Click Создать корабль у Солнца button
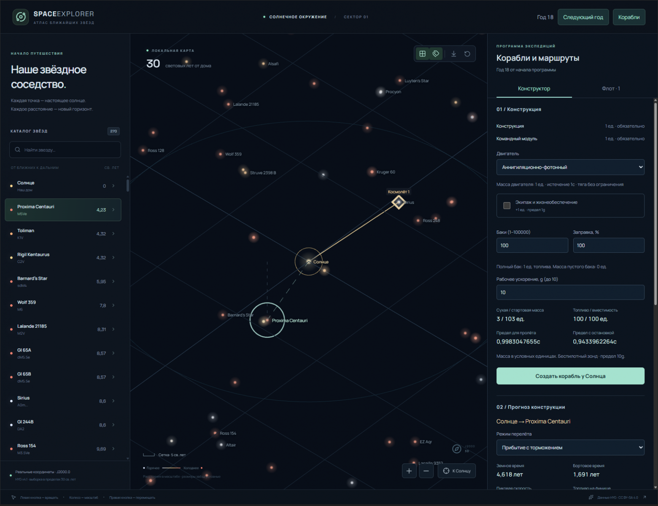This screenshot has height=506, width=658. click(570, 376)
